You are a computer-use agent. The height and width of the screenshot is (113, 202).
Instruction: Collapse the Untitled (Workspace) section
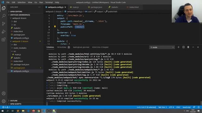point(26,15)
